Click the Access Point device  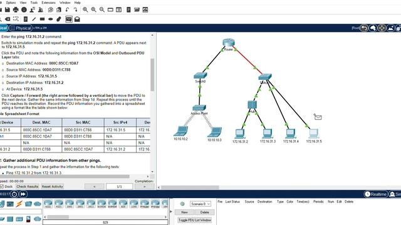pyautogui.click(x=199, y=108)
